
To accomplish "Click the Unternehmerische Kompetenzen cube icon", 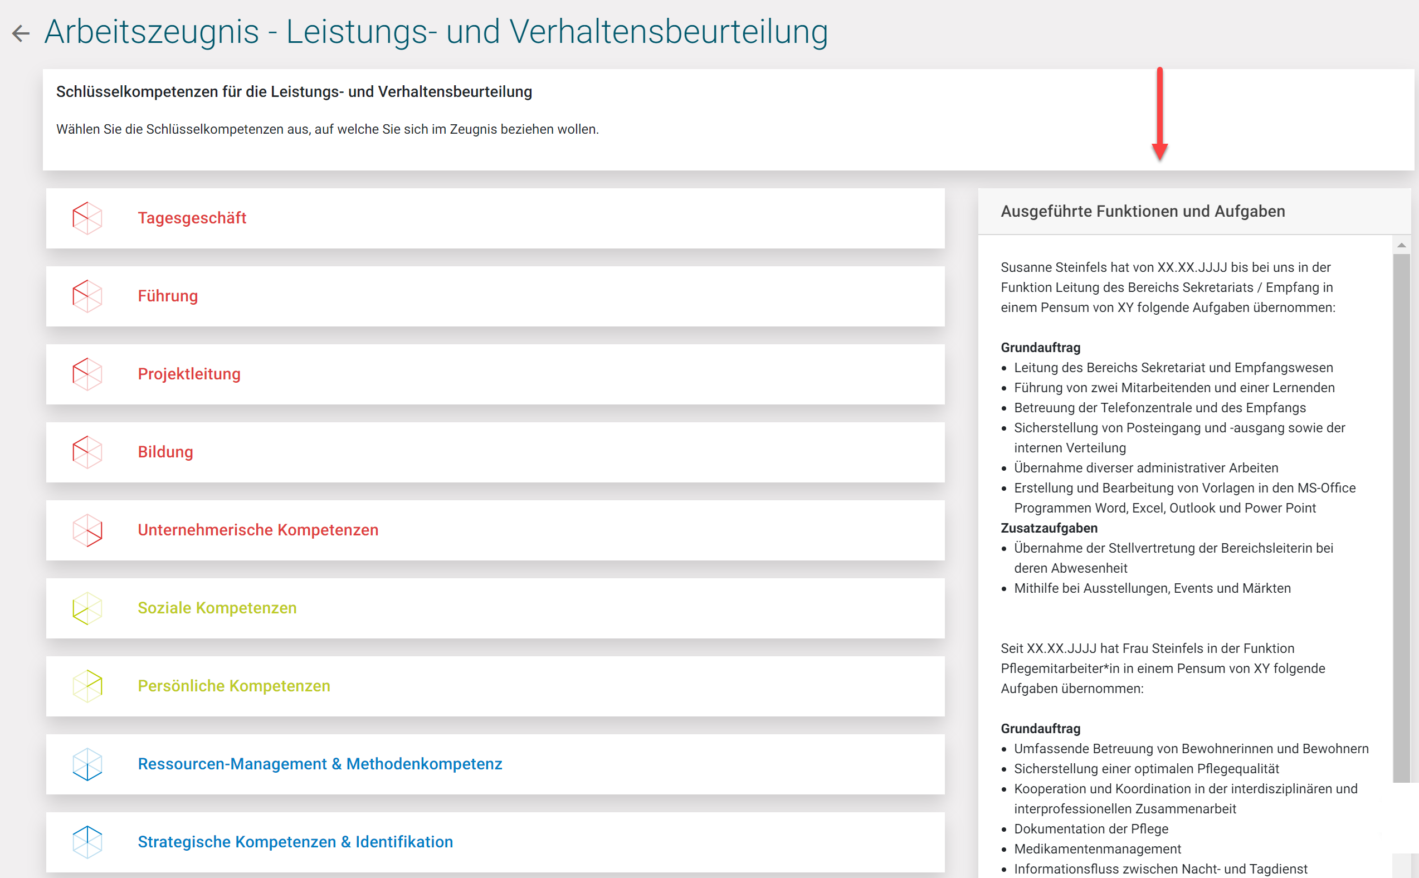I will click(87, 530).
